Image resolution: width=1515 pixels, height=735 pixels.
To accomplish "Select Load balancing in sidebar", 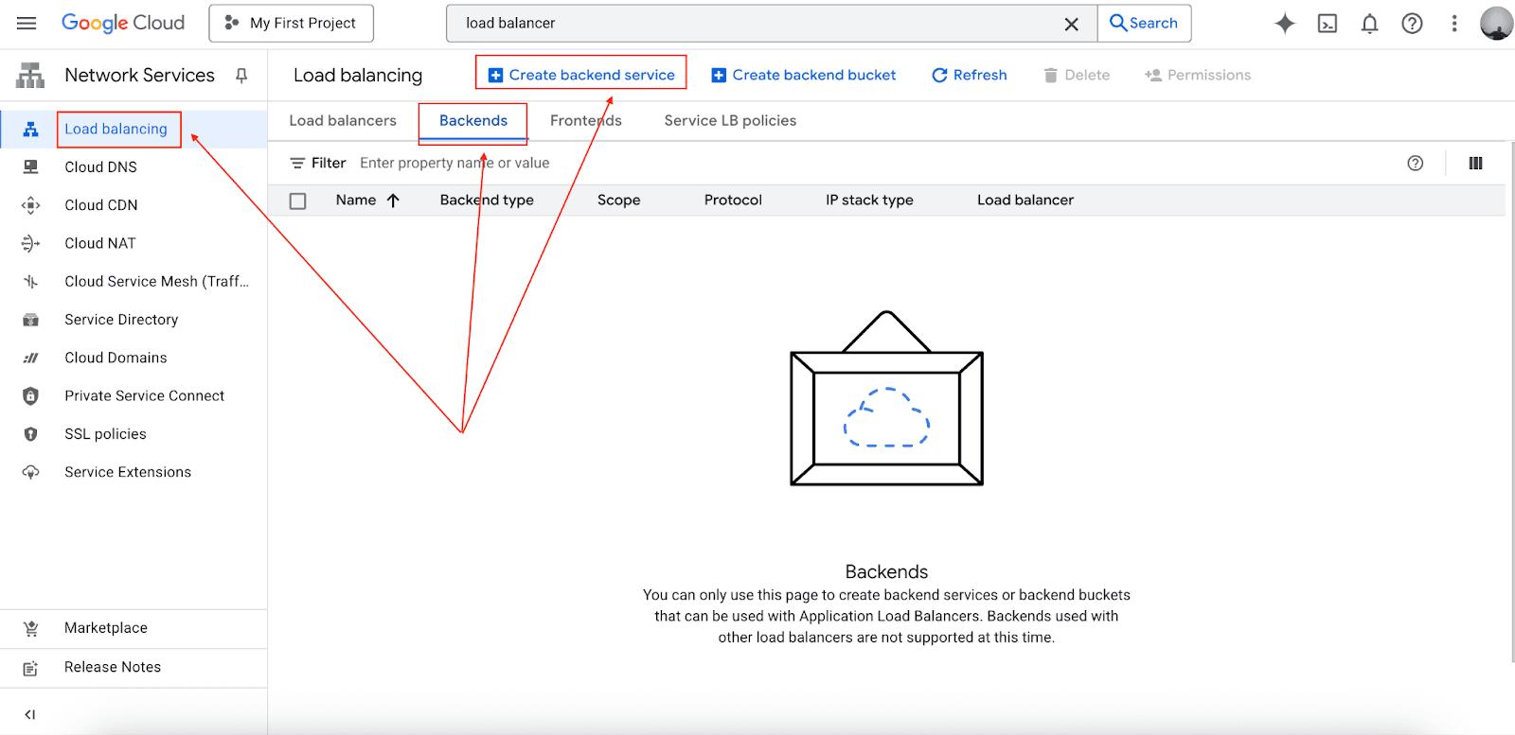I will pyautogui.click(x=116, y=129).
